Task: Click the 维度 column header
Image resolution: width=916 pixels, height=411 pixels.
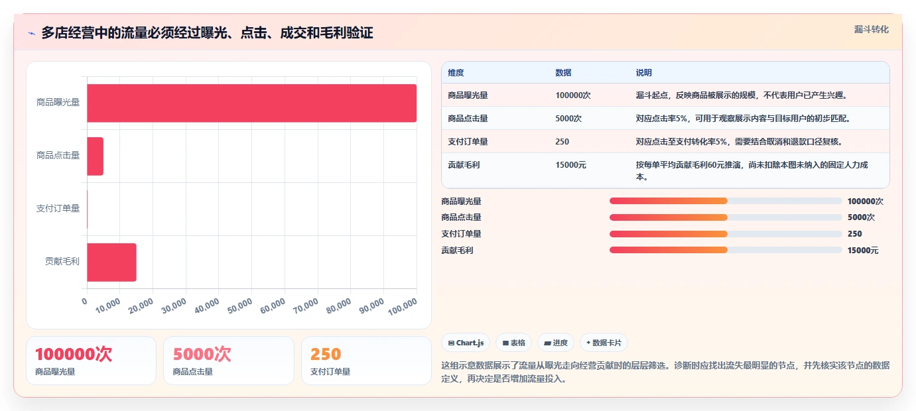Action: (456, 73)
